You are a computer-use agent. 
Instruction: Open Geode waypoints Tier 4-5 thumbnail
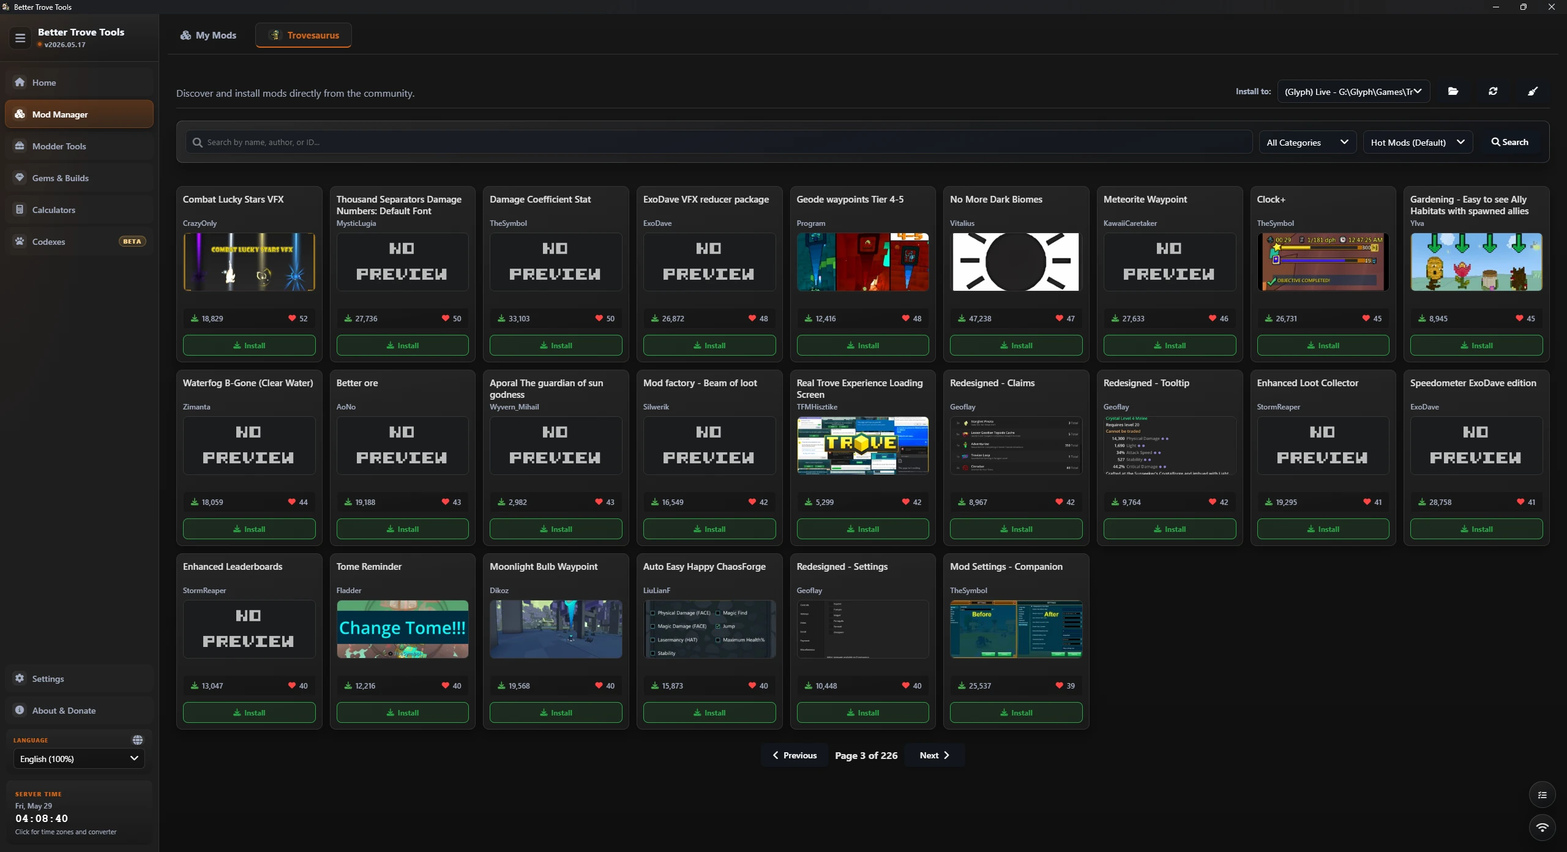(x=862, y=261)
